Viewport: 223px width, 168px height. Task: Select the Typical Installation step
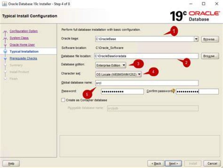point(24,51)
